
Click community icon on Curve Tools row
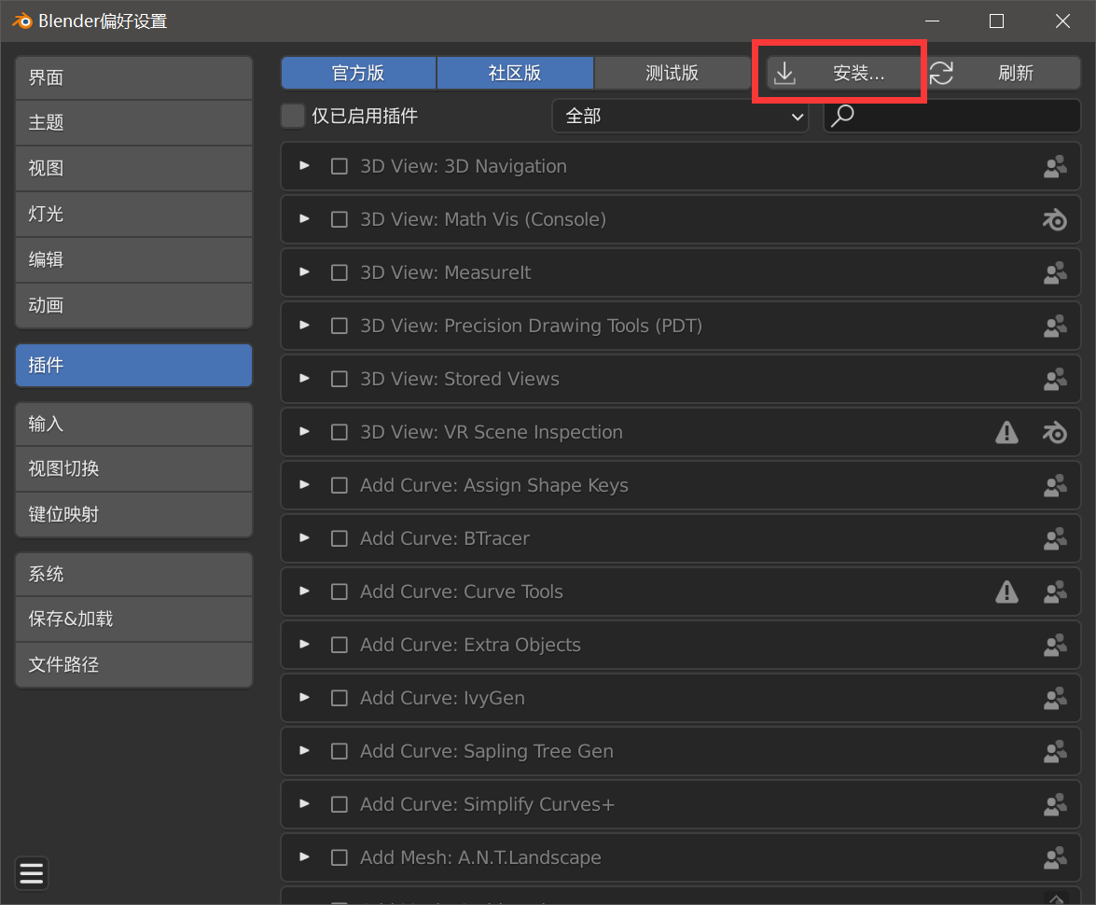[1055, 592]
